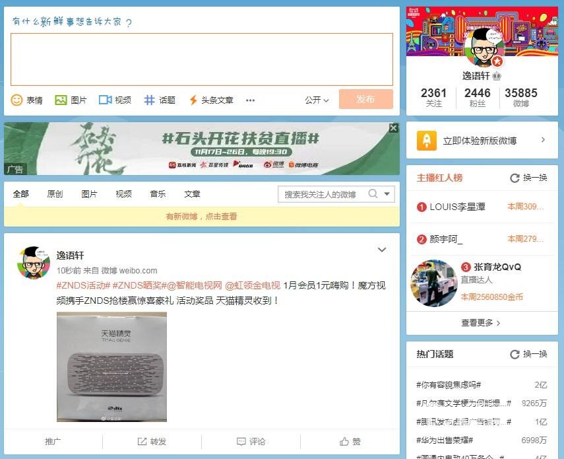The height and width of the screenshot is (459, 564).
Task: Open 张育龙QvQ livestream thumbnail
Action: (x=433, y=283)
